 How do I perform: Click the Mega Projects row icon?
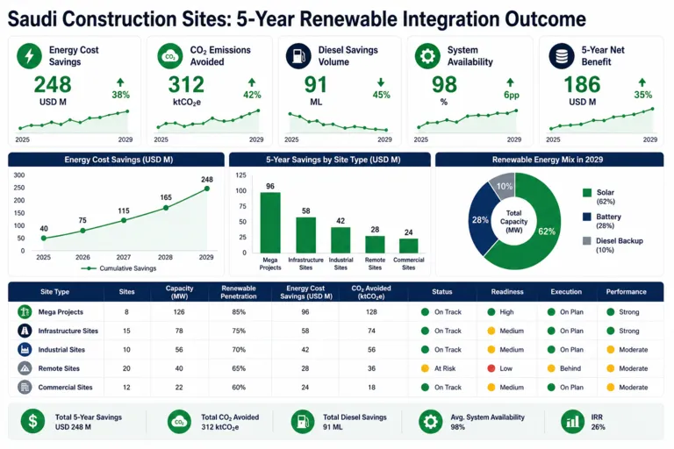click(x=25, y=311)
